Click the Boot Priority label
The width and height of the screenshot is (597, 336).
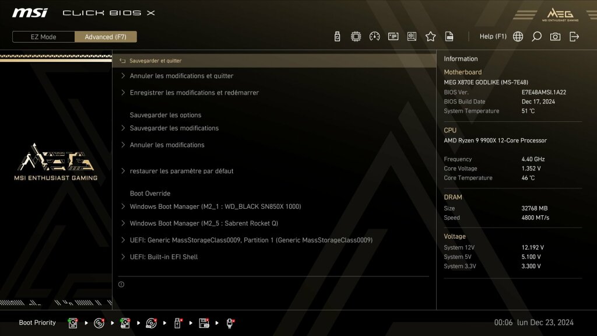37,323
